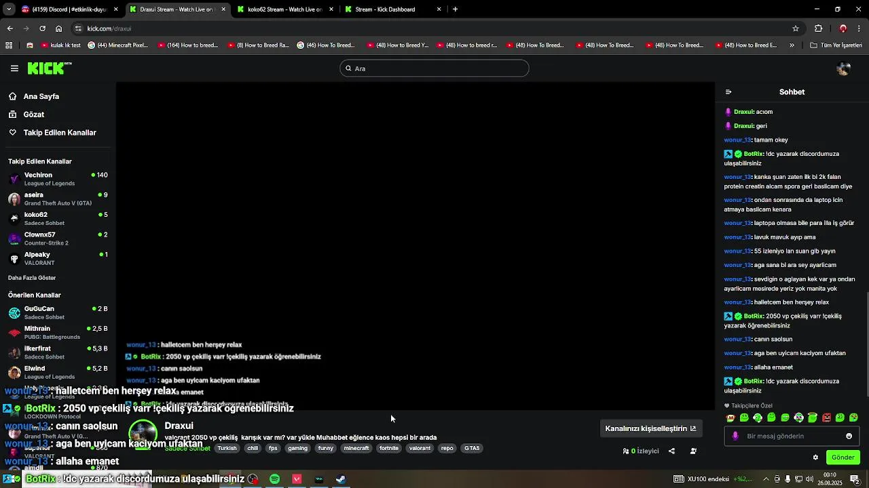Bookmark this page with star icon
The width and height of the screenshot is (869, 488).
(x=796, y=28)
